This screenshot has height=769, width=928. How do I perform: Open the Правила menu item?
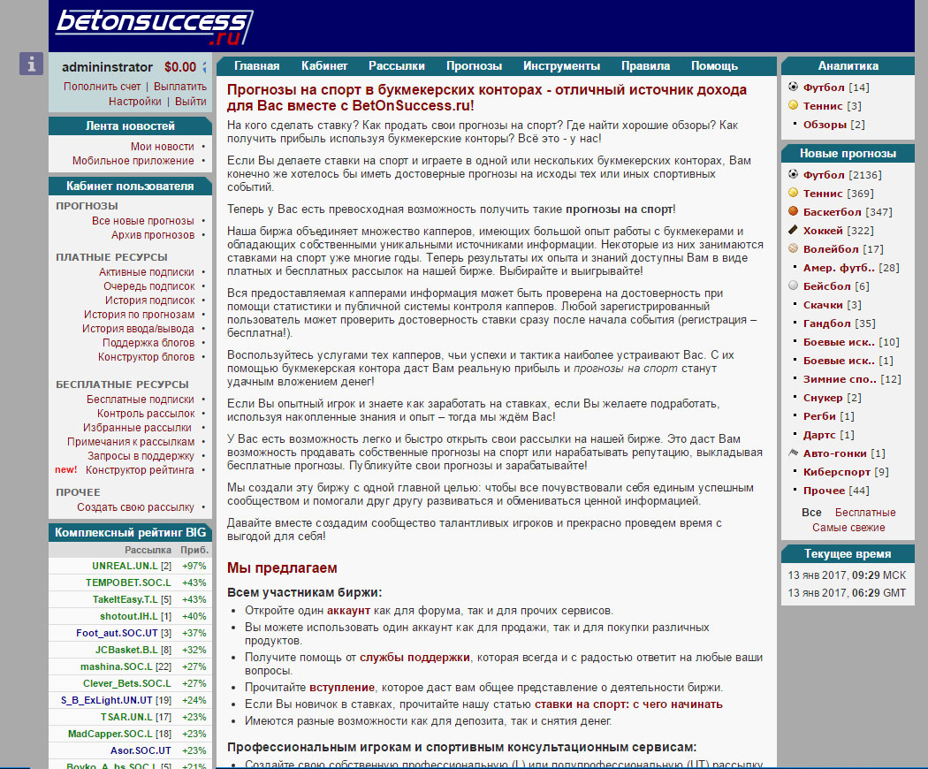(646, 65)
